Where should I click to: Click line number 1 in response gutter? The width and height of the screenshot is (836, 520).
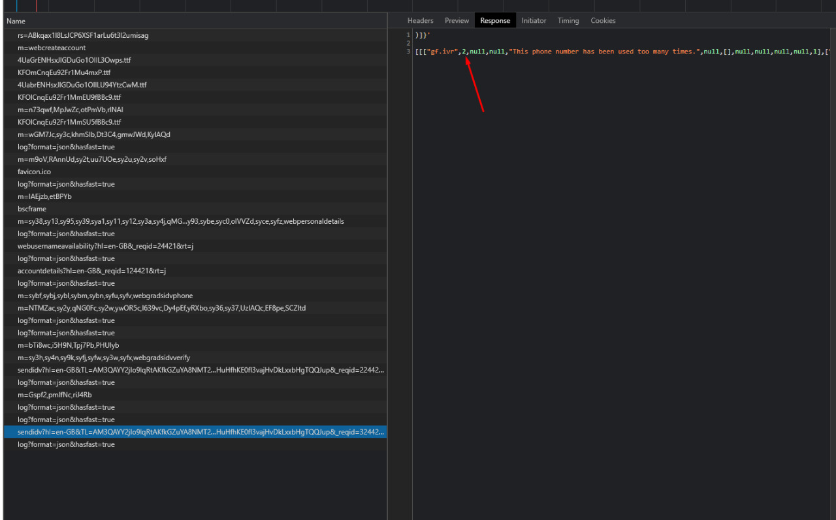[x=408, y=35]
